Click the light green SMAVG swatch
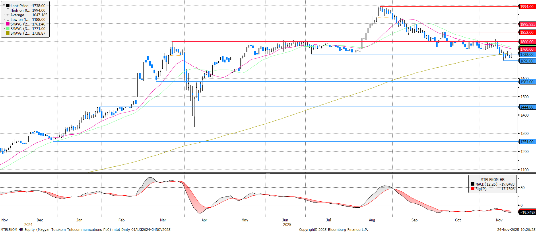 click(8, 29)
